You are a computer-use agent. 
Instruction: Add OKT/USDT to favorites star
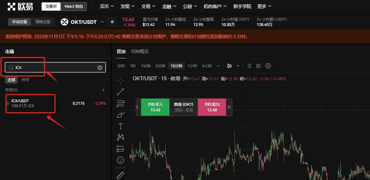pyautogui.click(x=112, y=22)
